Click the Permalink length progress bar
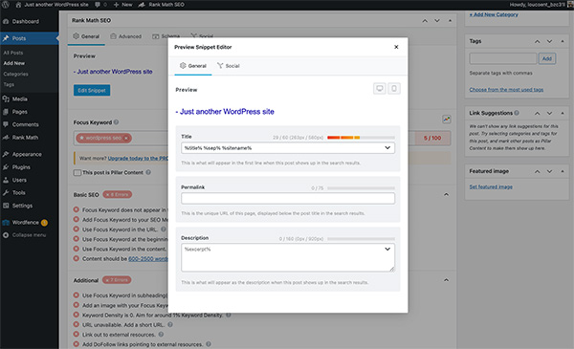574x349 pixels. click(x=361, y=188)
